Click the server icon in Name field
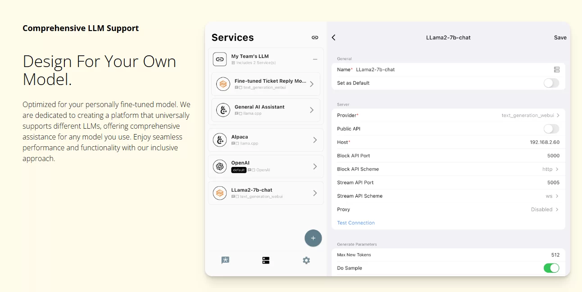 [557, 70]
